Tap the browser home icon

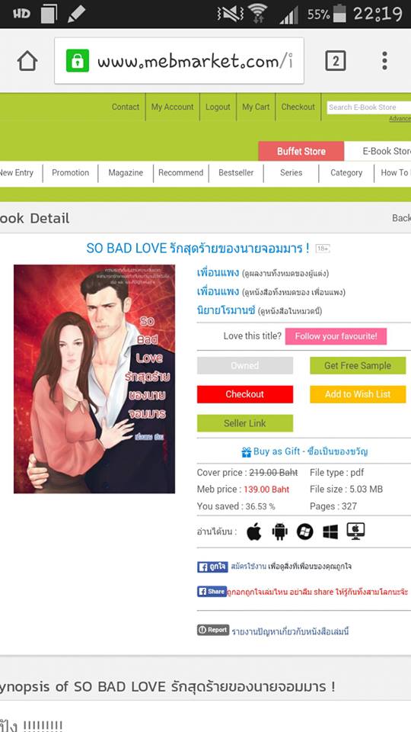click(27, 61)
